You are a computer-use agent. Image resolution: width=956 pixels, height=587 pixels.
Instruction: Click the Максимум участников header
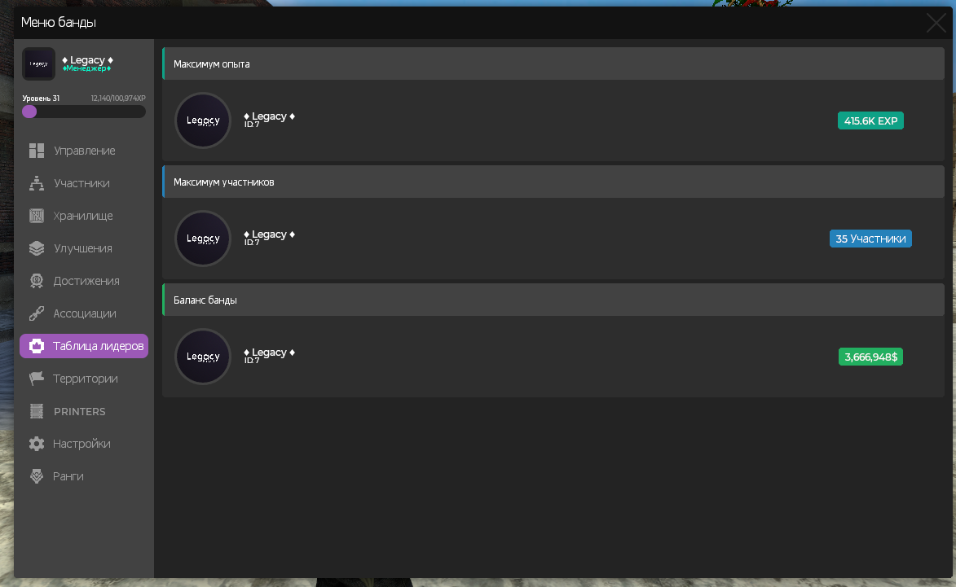[x=553, y=182]
